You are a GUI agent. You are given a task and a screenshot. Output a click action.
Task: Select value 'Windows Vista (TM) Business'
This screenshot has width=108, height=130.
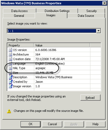point(54,77)
